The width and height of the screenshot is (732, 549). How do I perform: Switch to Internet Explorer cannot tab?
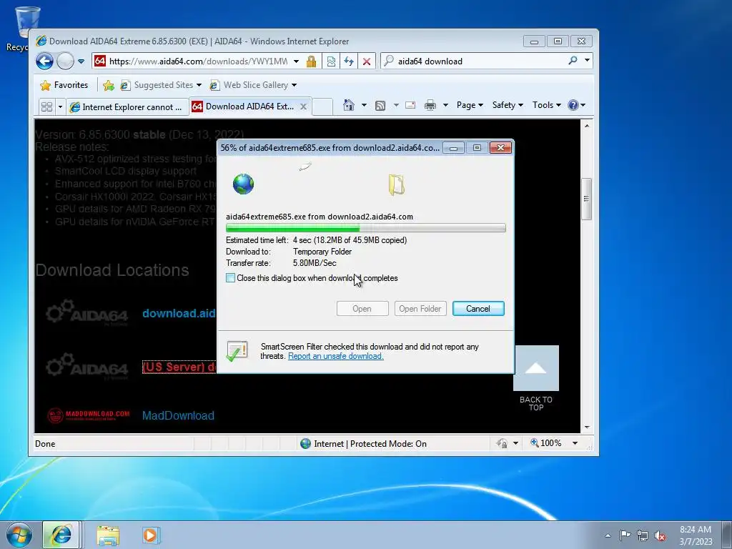127,107
